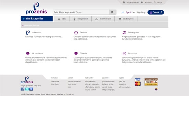189x125 pixels.
Task: Click footer link üye girişi
Action: pyautogui.click(x=123, y=84)
